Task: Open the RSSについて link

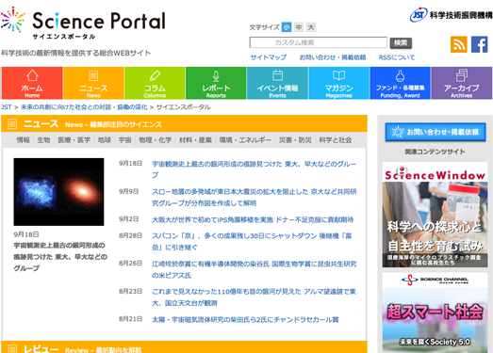Action: coord(397,57)
